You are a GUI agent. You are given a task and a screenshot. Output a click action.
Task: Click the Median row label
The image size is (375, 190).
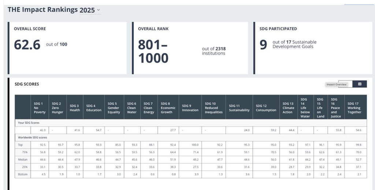23,160
